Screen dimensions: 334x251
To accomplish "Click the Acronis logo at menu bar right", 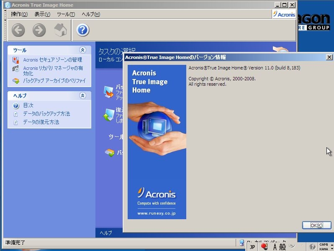I will [x=284, y=14].
